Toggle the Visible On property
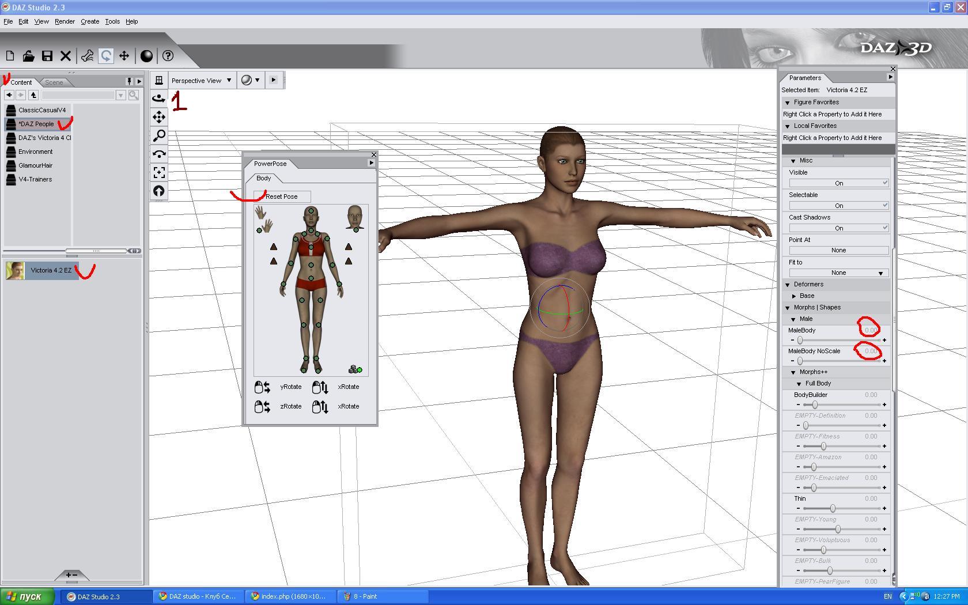The image size is (968, 605). 838,183
